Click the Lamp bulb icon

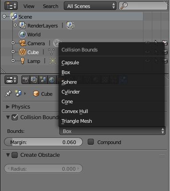[23, 61]
